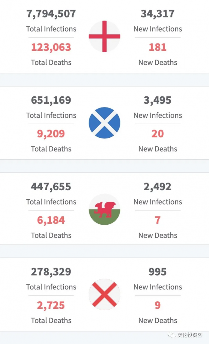Screen dimensions: 209x344
Task: Click England new infections number 34,317
Action: click(x=157, y=14)
